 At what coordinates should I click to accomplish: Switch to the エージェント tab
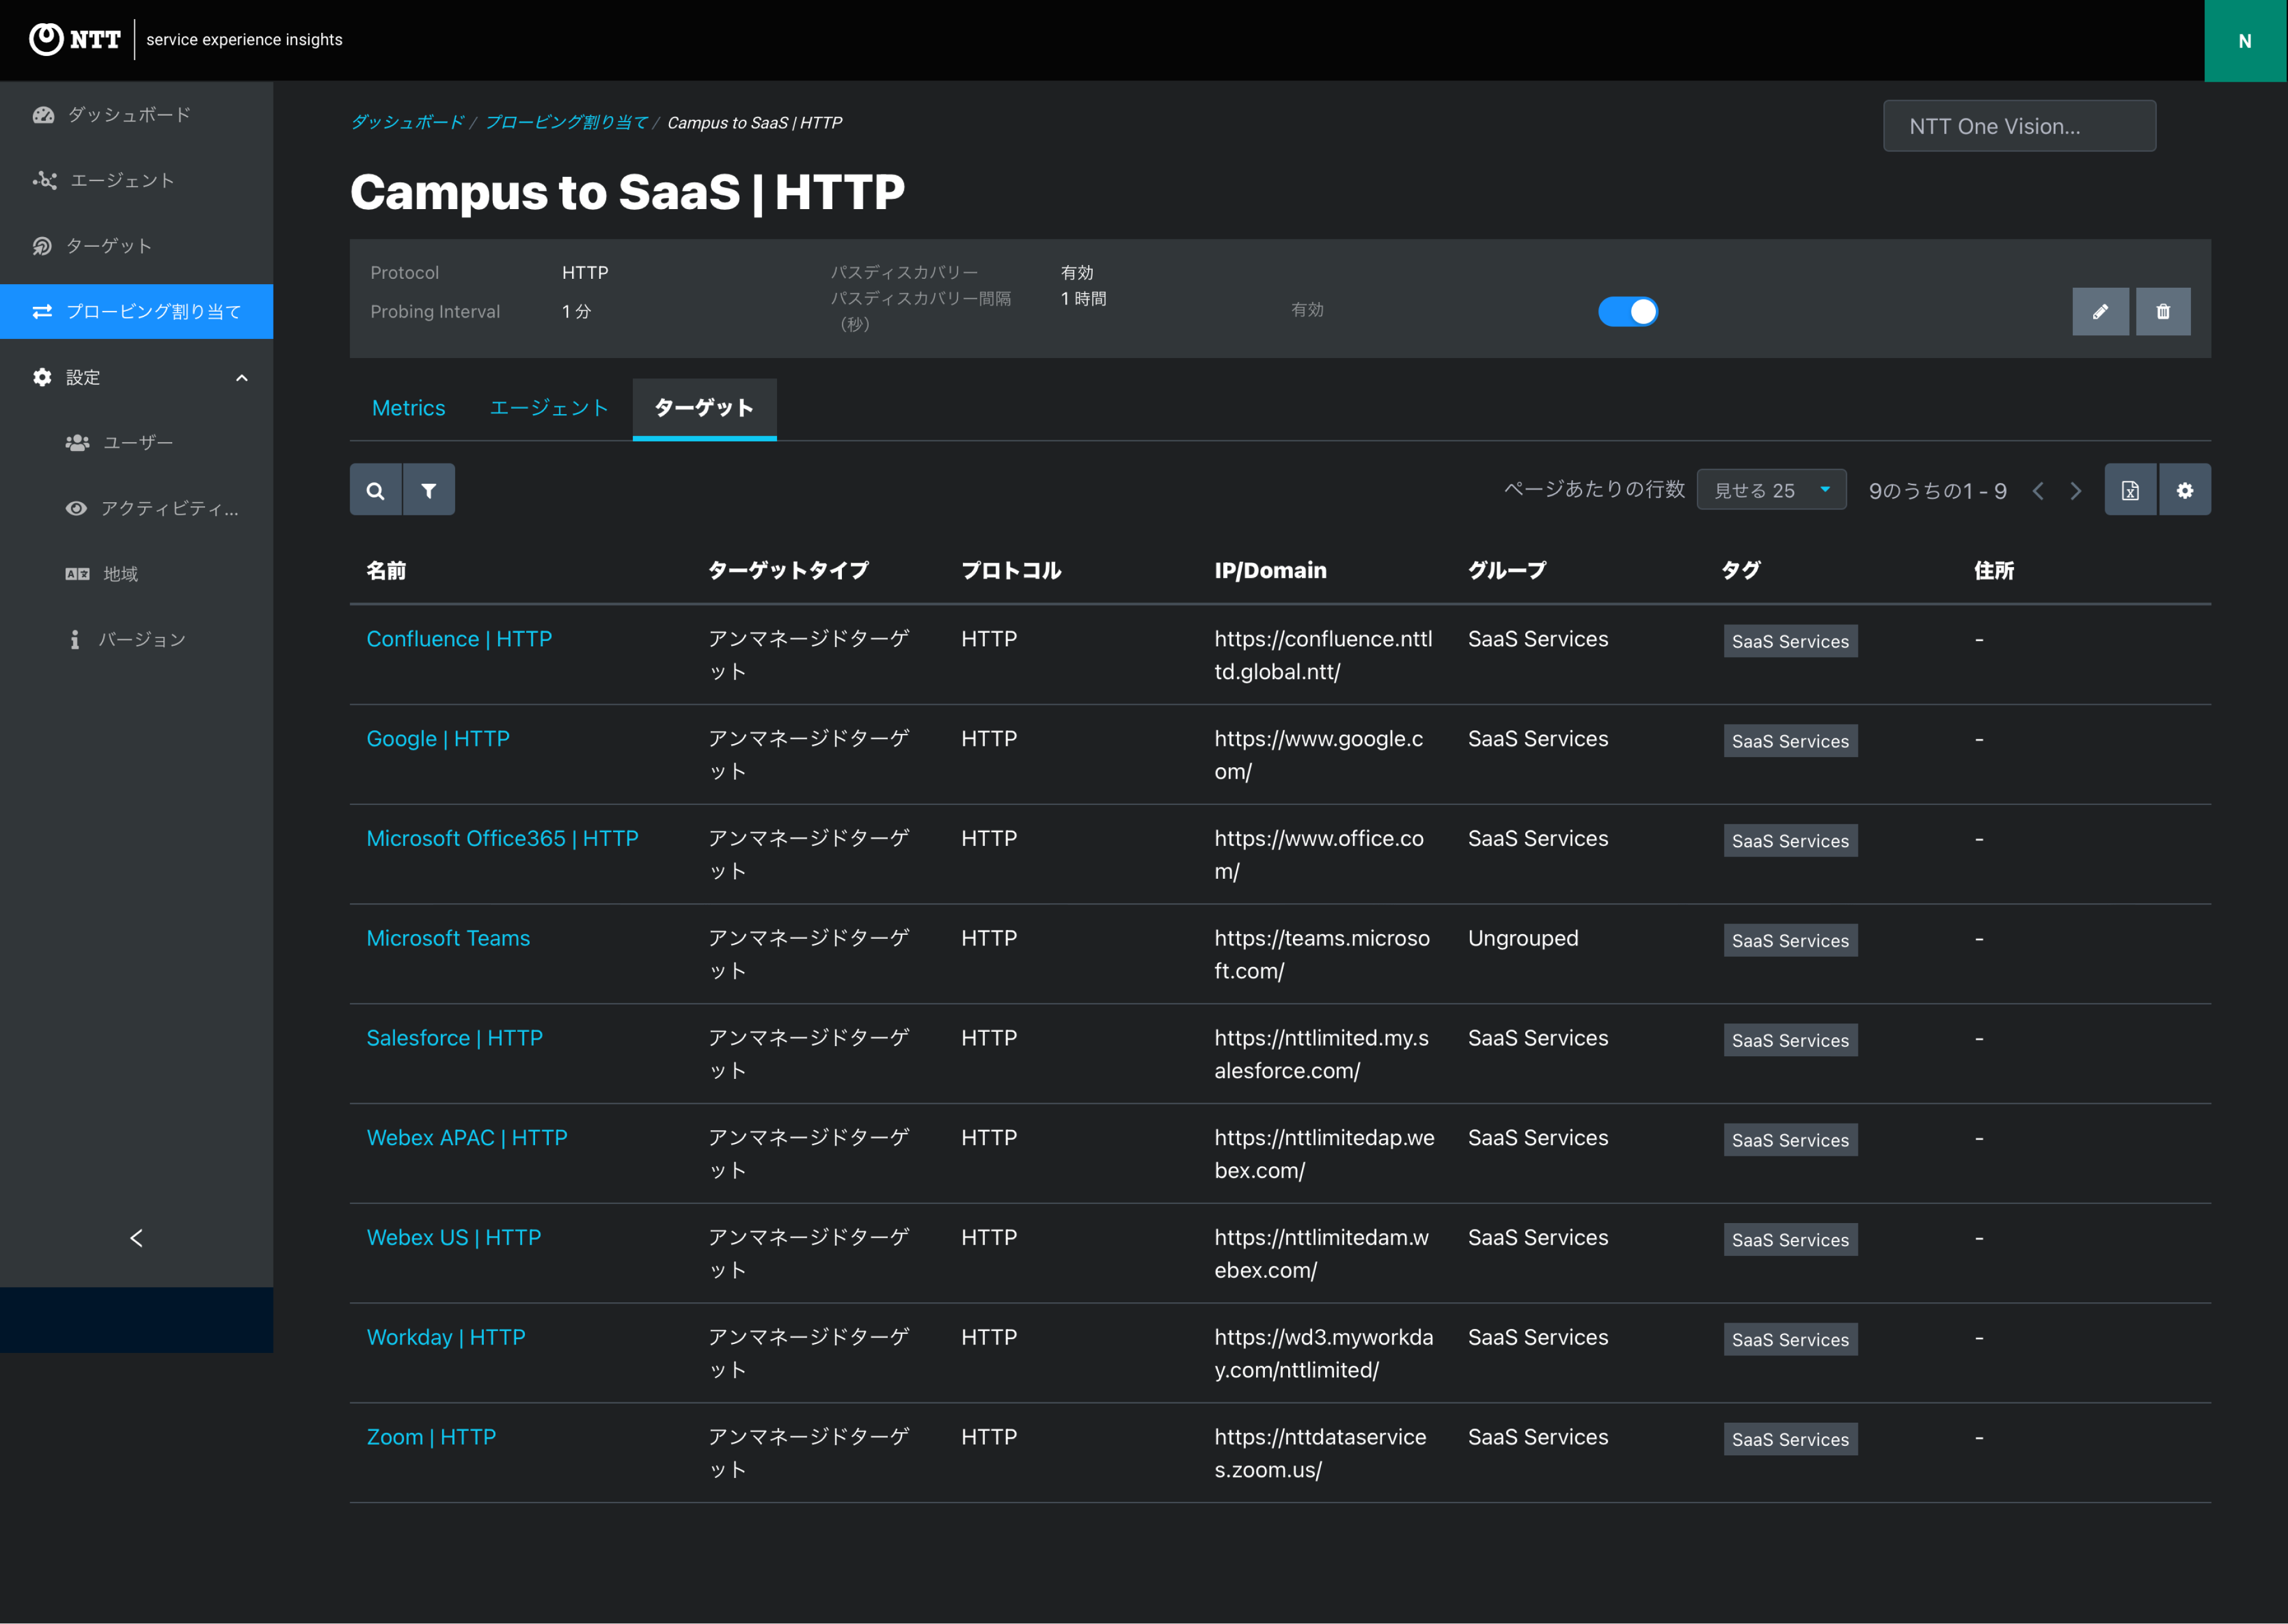(x=549, y=408)
